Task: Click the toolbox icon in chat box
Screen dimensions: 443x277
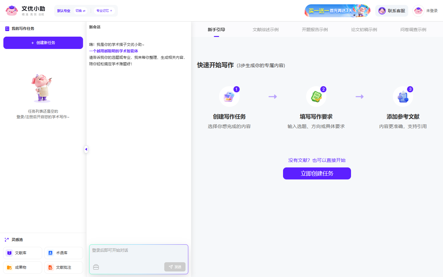Action: 96,267
